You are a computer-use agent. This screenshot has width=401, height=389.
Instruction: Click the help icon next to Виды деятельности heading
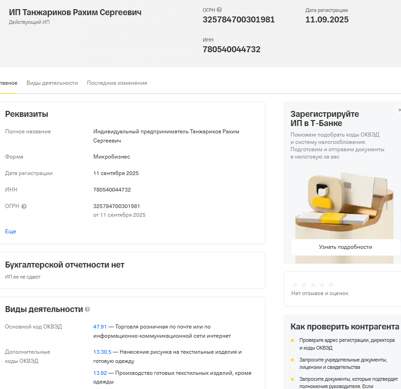88,309
